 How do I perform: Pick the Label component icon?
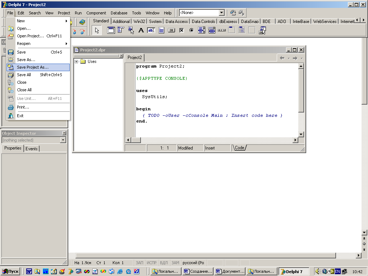[141, 30]
